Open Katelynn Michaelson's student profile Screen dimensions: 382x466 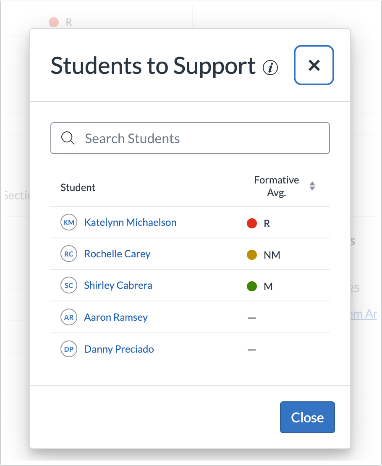click(130, 223)
